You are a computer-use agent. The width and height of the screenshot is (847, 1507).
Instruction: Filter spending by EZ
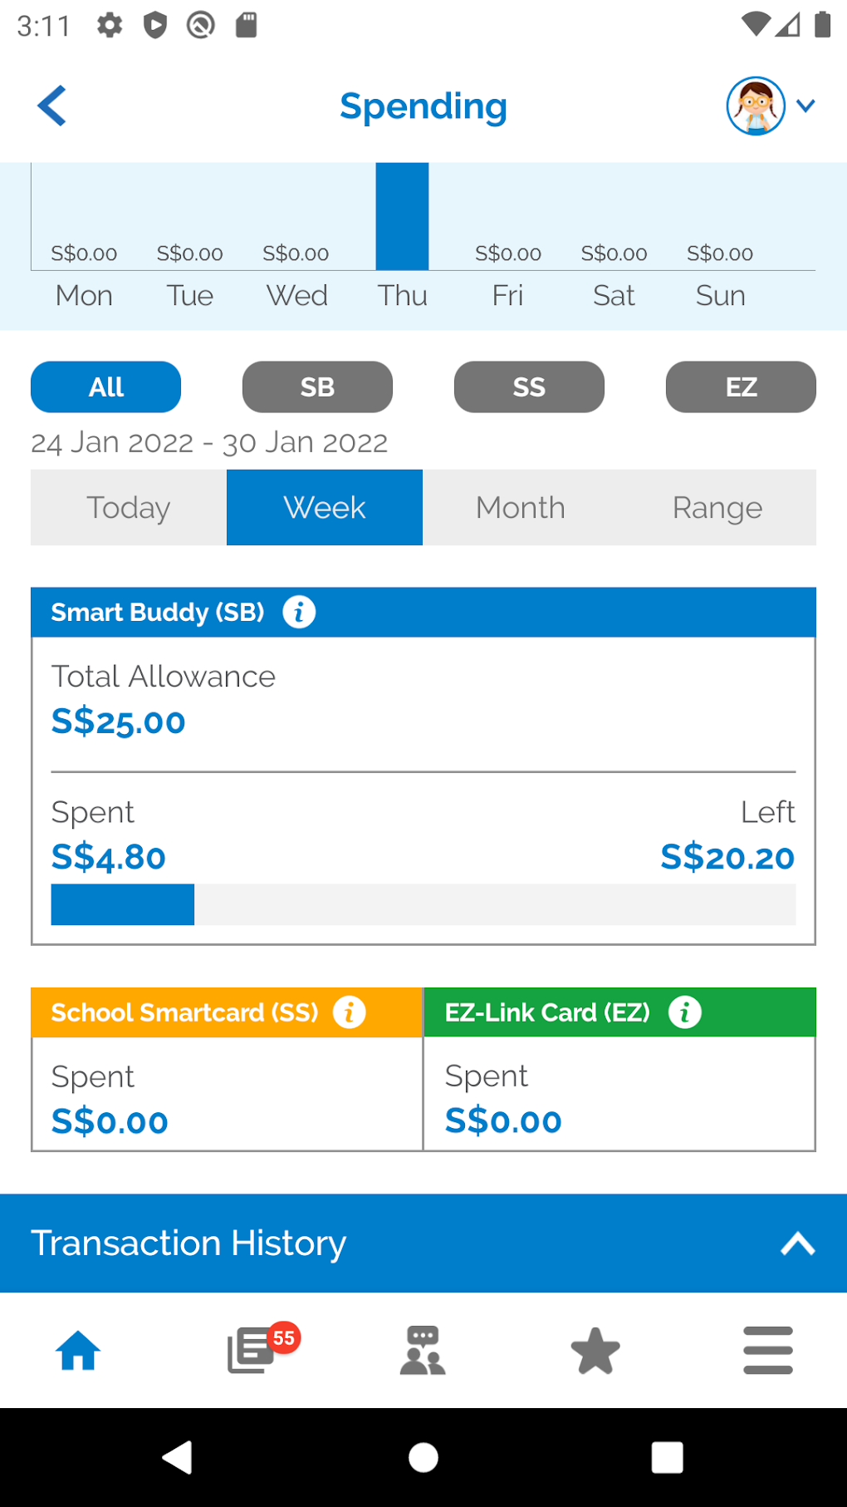[741, 387]
